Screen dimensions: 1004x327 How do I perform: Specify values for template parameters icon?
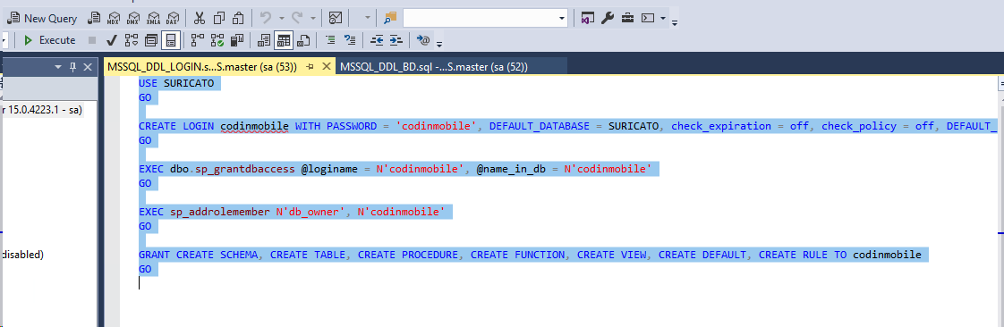point(423,40)
